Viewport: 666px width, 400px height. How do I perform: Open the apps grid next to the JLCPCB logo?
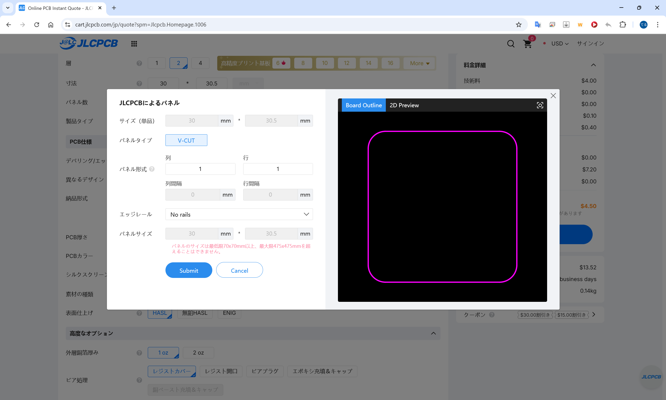[134, 43]
